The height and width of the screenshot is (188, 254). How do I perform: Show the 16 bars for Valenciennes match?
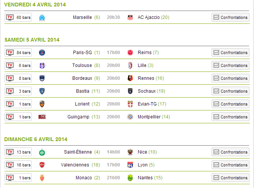[18, 165]
